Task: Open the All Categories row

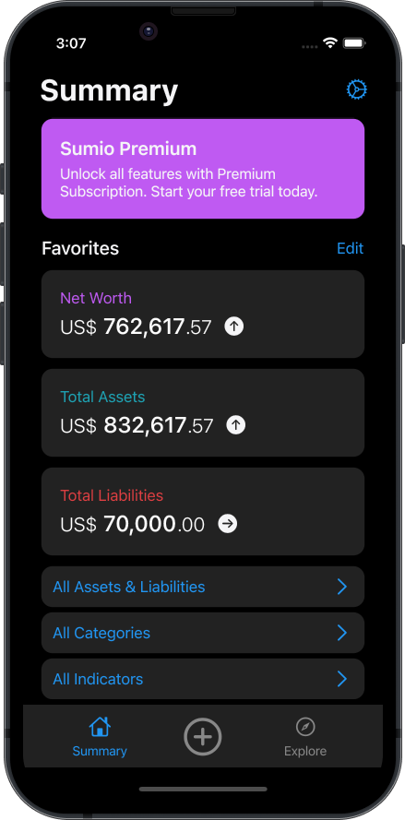Action: tap(203, 633)
